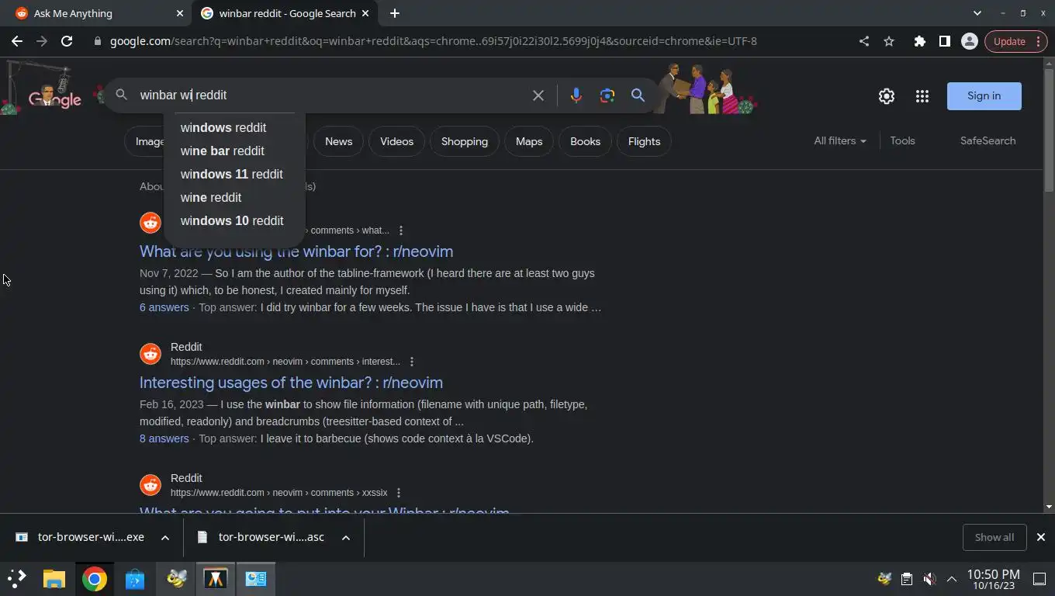Image resolution: width=1055 pixels, height=596 pixels.
Task: Open SafeSearch settings
Action: click(988, 140)
